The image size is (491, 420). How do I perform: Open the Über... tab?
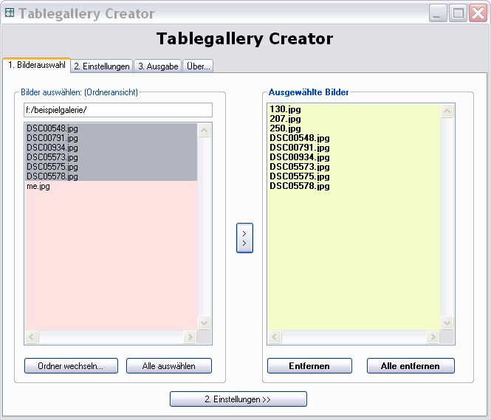coord(198,66)
